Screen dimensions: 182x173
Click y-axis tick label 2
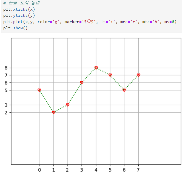(x=6, y=113)
